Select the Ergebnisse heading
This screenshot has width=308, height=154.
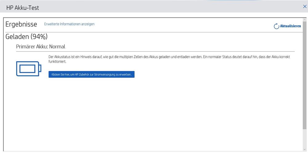21,24
